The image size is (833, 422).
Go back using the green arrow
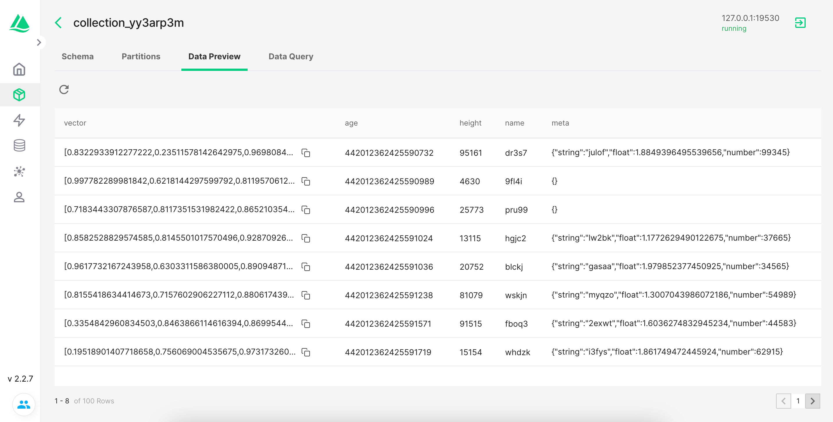click(58, 23)
